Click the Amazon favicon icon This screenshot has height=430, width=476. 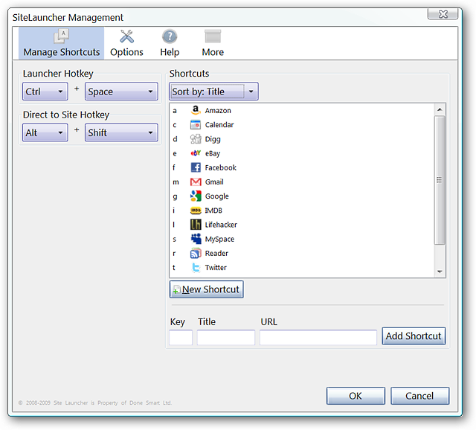[196, 110]
